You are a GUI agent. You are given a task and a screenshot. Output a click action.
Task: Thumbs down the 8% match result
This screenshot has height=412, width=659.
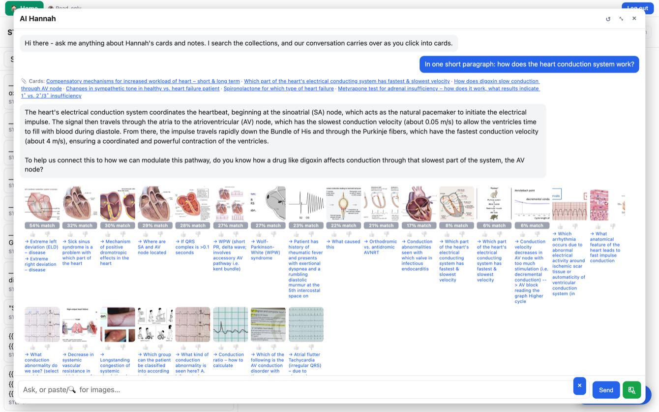coord(462,234)
